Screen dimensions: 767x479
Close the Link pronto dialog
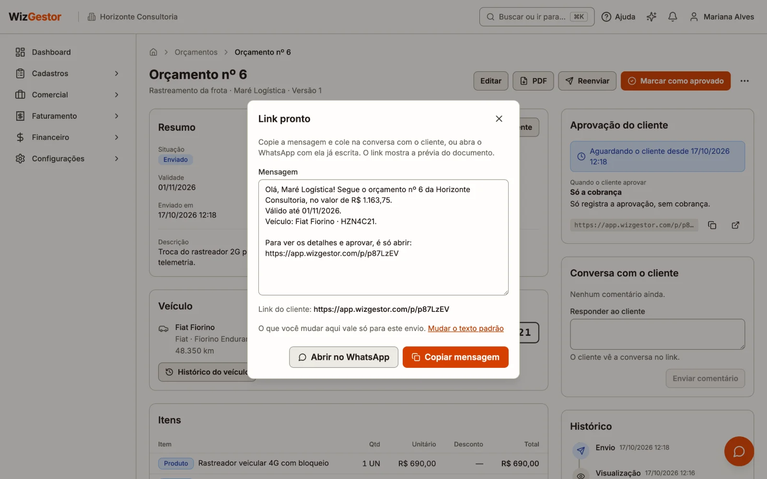tap(499, 119)
